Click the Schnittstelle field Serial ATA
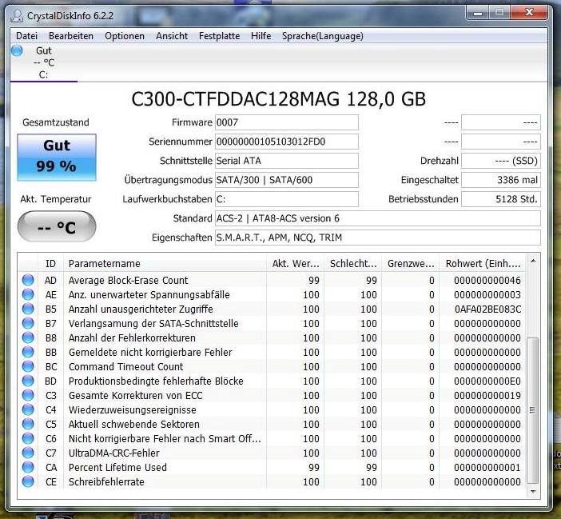 [287, 161]
